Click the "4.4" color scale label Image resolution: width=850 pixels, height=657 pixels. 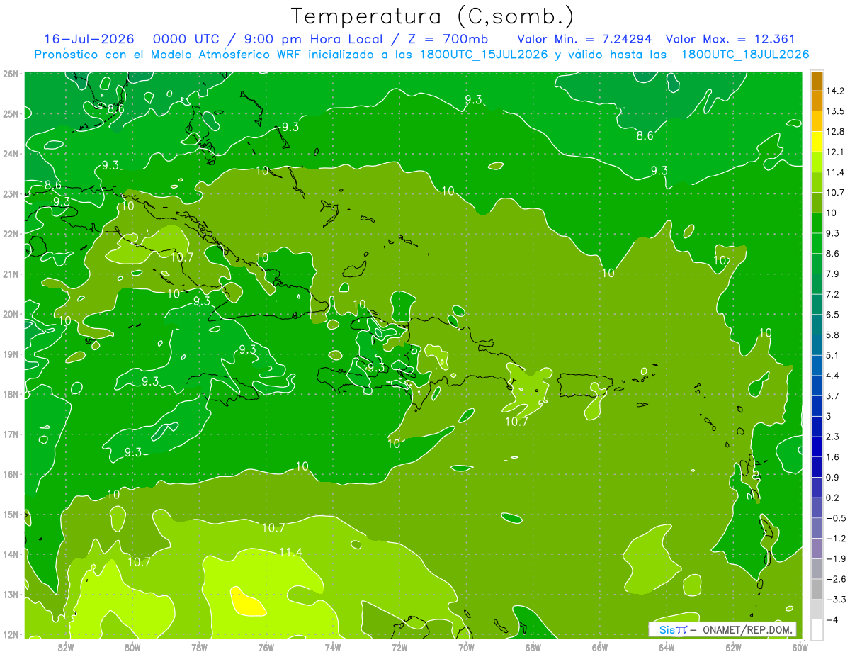(832, 376)
